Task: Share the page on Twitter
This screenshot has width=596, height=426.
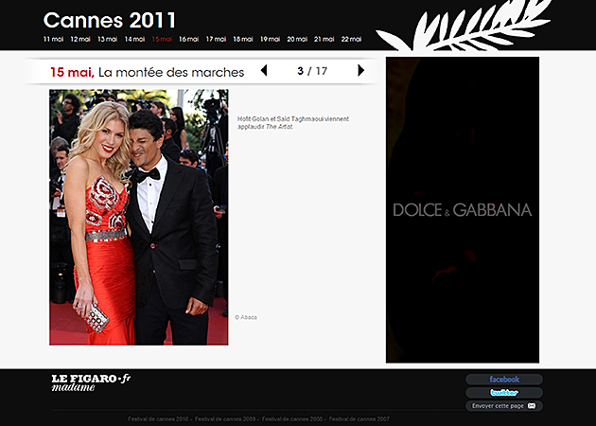Action: (x=504, y=392)
